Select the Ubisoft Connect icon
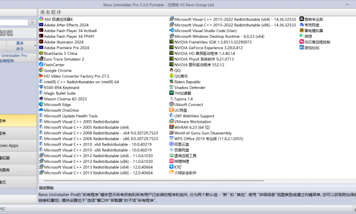This screenshot has height=214, width=356. pyautogui.click(x=171, y=104)
